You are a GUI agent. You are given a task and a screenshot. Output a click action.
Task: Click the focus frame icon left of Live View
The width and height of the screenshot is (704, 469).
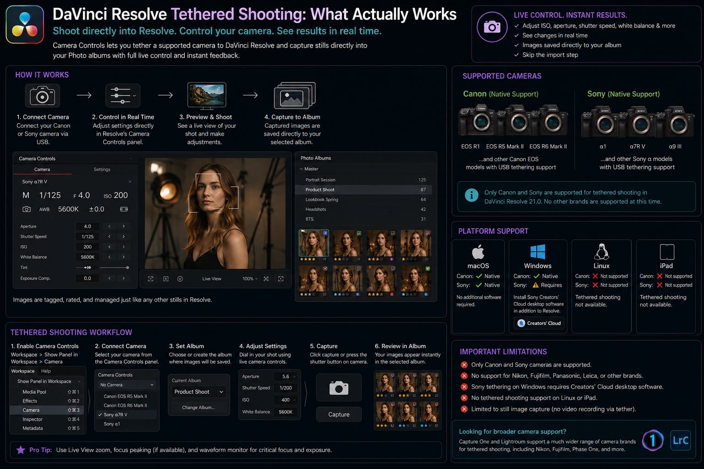[150, 278]
